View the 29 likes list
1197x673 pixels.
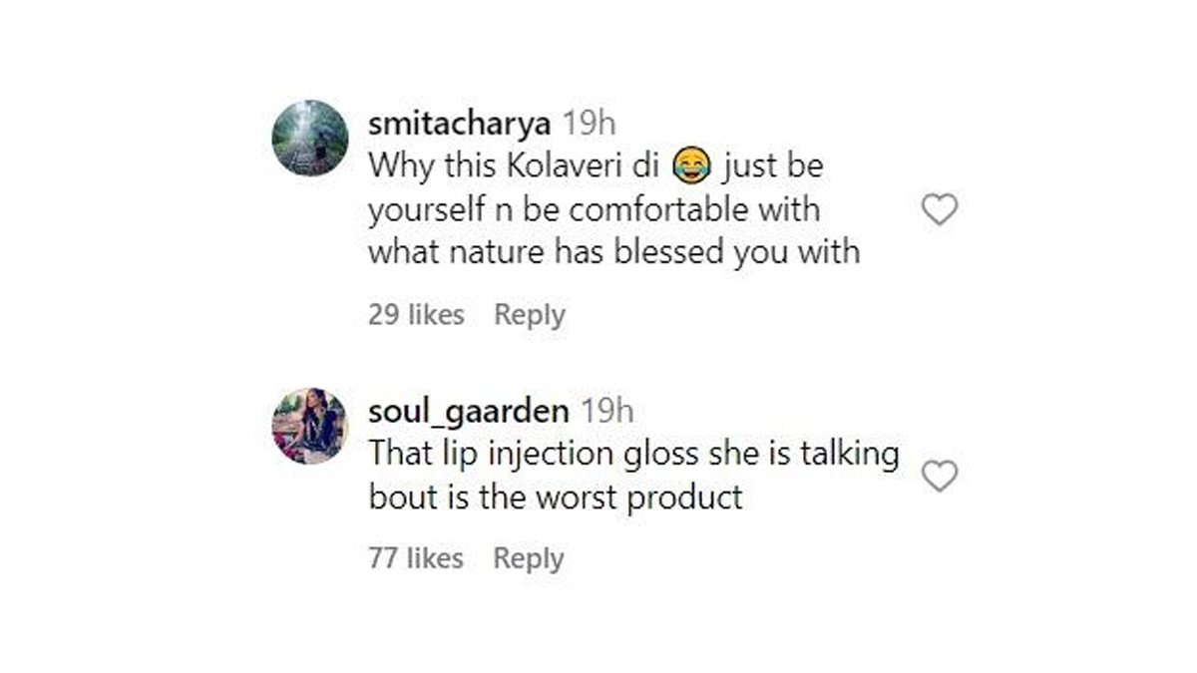pos(416,315)
